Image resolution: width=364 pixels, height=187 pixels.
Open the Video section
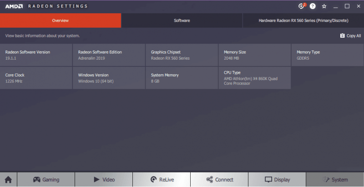coord(104,179)
